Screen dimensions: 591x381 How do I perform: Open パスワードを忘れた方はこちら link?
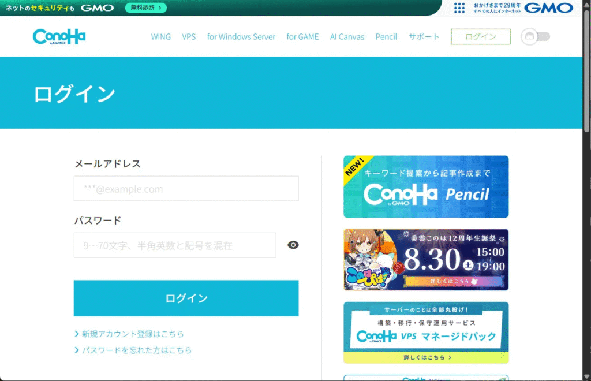[x=133, y=350]
